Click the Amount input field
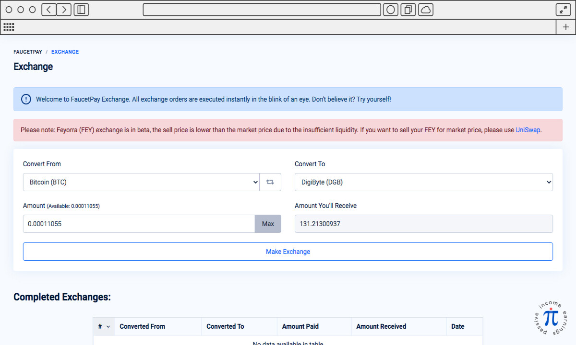This screenshot has height=345, width=576. click(x=139, y=224)
